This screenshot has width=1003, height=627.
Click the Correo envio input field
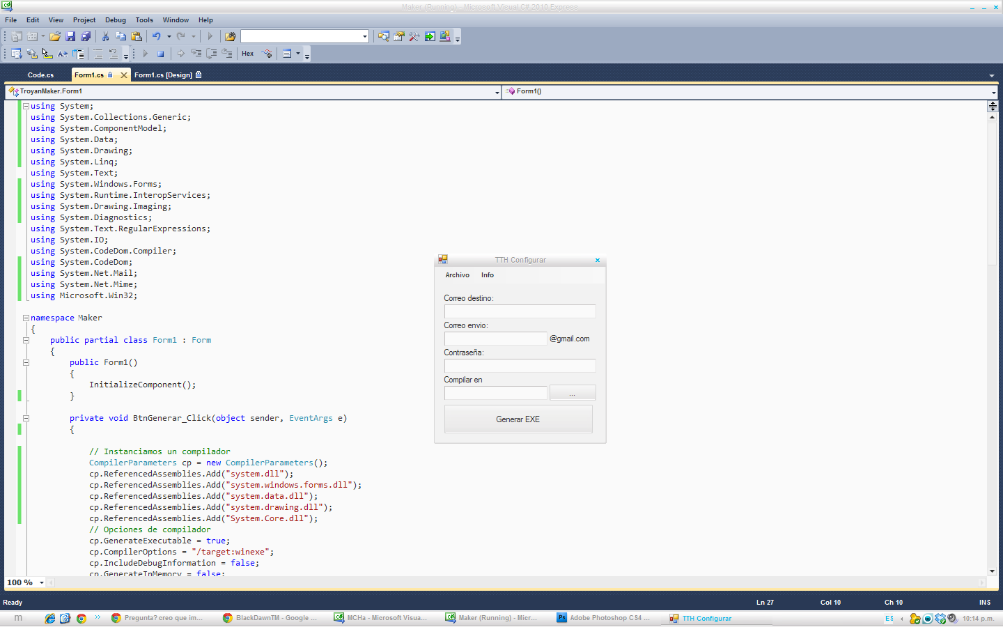point(496,339)
